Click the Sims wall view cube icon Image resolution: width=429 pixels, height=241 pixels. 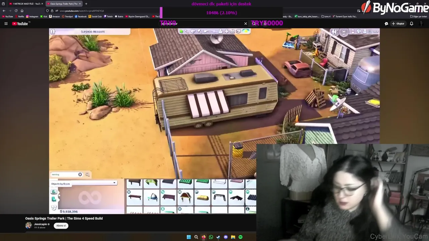pyautogui.click(x=359, y=31)
